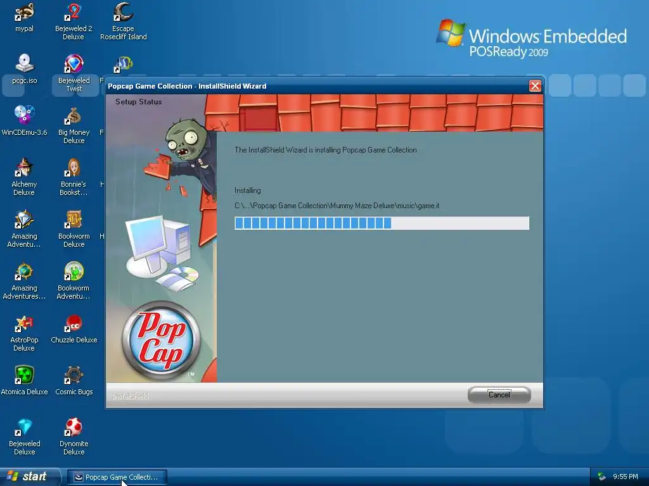Open Atomica Deluxe desktop icon
This screenshot has width=649, height=486.
click(x=24, y=380)
